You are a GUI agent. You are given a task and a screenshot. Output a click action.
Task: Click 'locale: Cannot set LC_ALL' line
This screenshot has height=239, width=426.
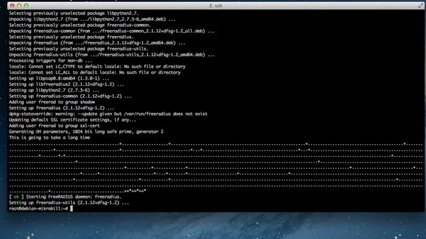click(x=95, y=72)
